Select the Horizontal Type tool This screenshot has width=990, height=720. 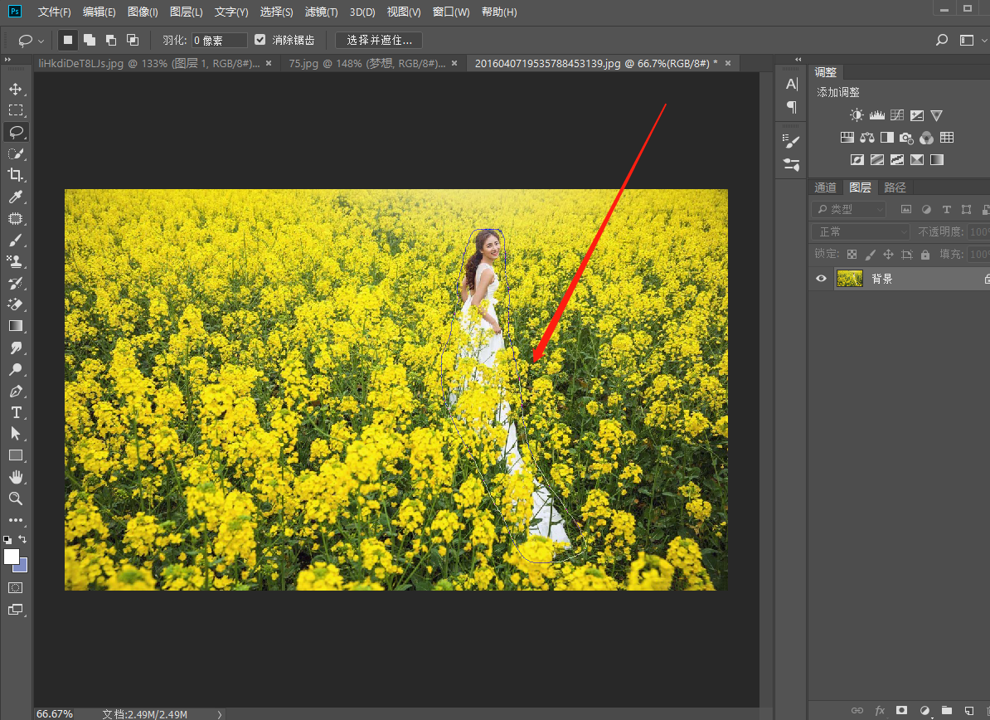coord(16,412)
